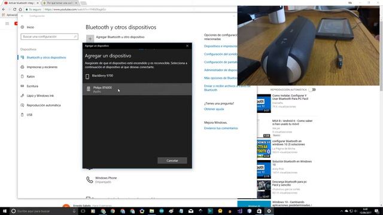Click the autoplay icon beside Reproducción automática
The width and height of the screenshot is (383, 215).
click(x=22, y=105)
